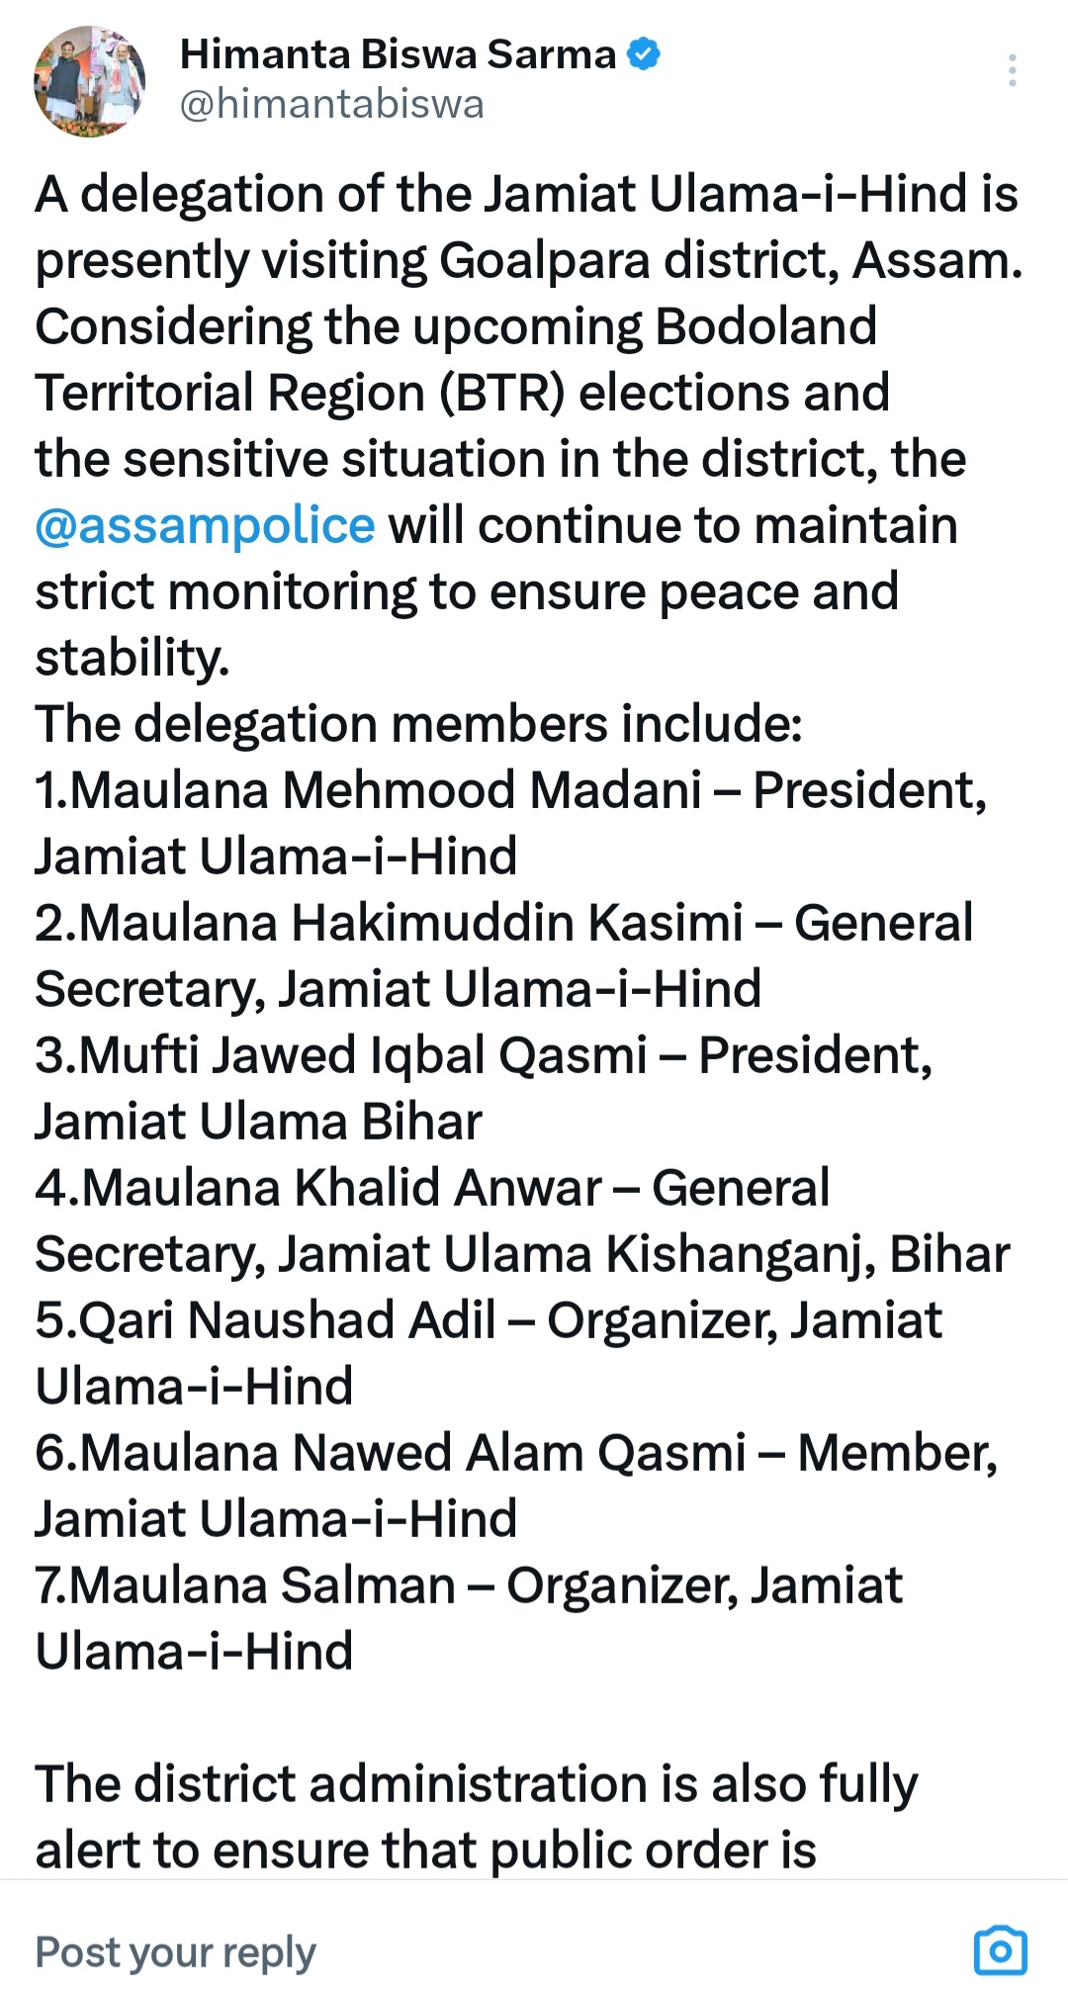Tap the blue verified badge
The height and width of the screenshot is (1992, 1068).
[x=644, y=54]
